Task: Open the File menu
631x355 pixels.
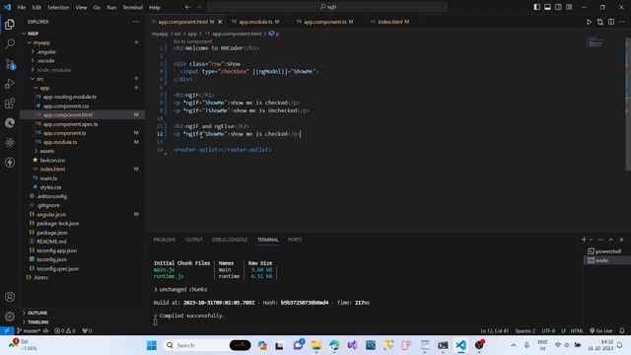Action: point(22,7)
